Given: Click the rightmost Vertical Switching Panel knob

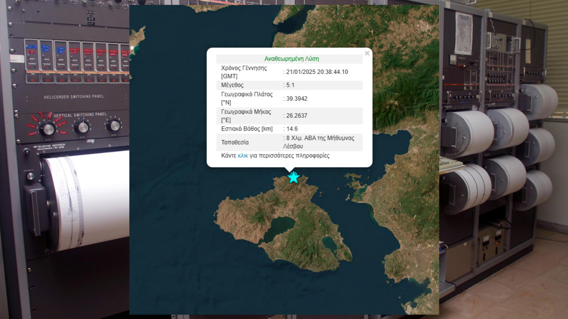Looking at the screenshot, I should tap(113, 125).
